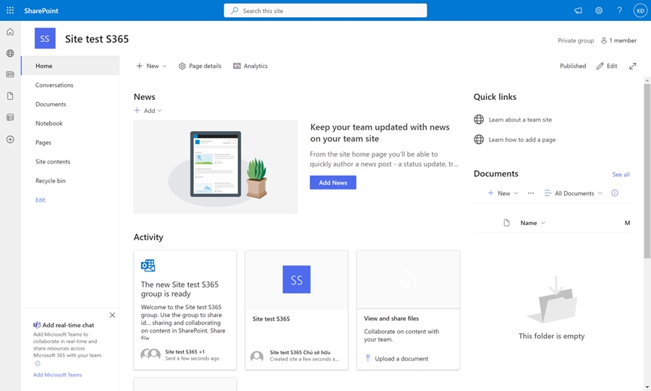This screenshot has height=391, width=651.
Task: Sort using the Name column header
Action: pyautogui.click(x=532, y=223)
